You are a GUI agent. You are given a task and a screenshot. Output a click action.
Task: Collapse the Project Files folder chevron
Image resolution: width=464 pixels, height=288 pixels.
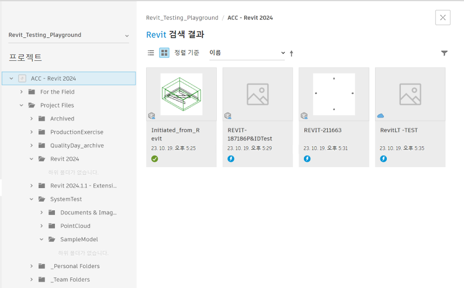(21, 105)
